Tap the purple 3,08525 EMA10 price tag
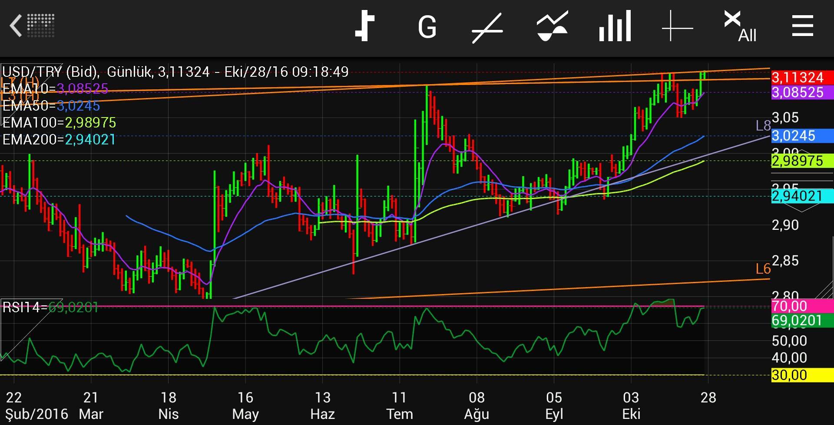The image size is (834, 425). click(x=801, y=92)
